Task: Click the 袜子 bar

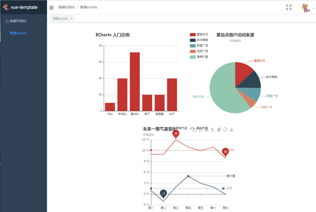Action: point(172,95)
